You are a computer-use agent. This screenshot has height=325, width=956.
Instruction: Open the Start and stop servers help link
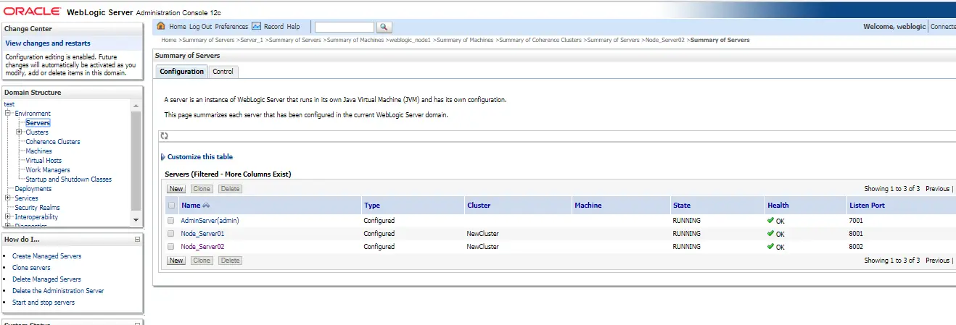pos(44,303)
